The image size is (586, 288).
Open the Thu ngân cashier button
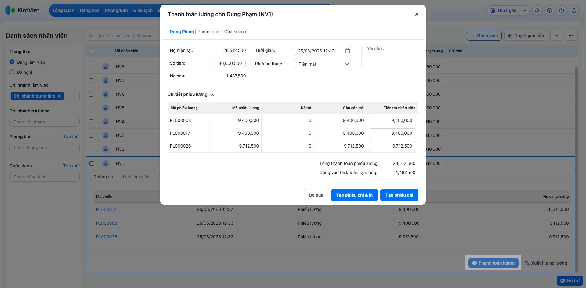(504, 10)
